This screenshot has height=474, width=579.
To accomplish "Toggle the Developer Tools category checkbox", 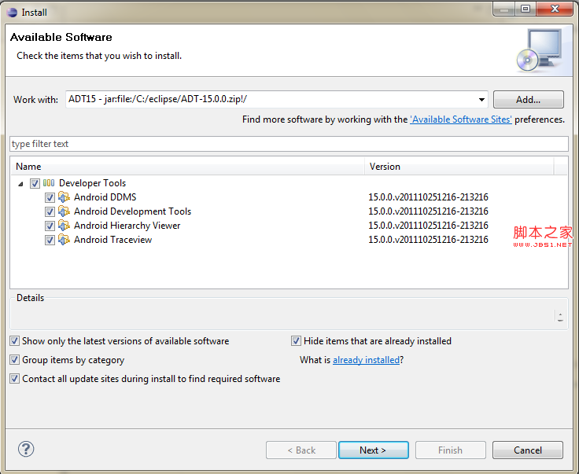I will [35, 183].
